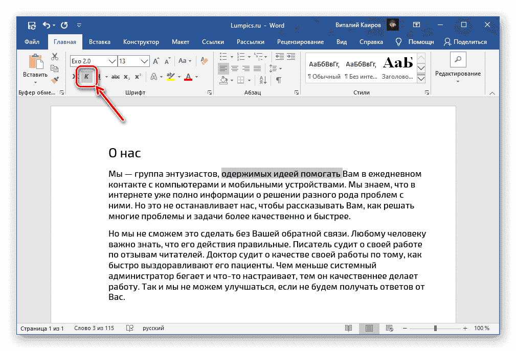This screenshot has height=351, width=516.
Task: Click the zoom slider handle
Action: coord(434,328)
